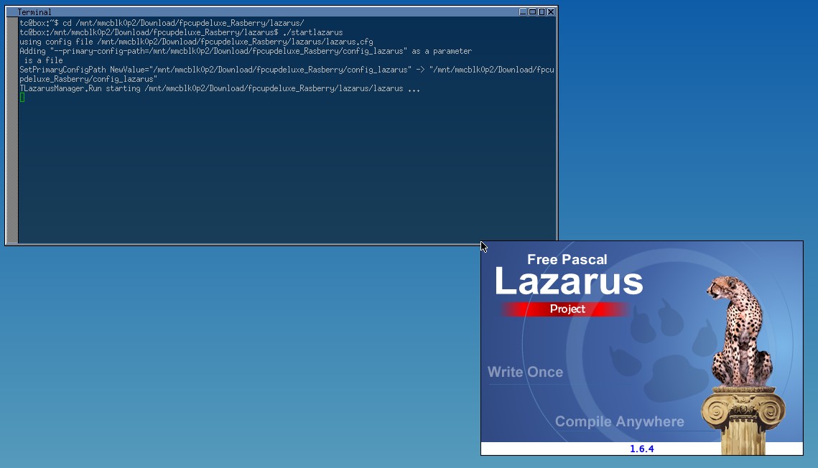The width and height of the screenshot is (818, 468).
Task: Click the red Project banner
Action: coord(567,309)
